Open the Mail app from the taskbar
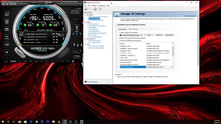 pos(20,122)
